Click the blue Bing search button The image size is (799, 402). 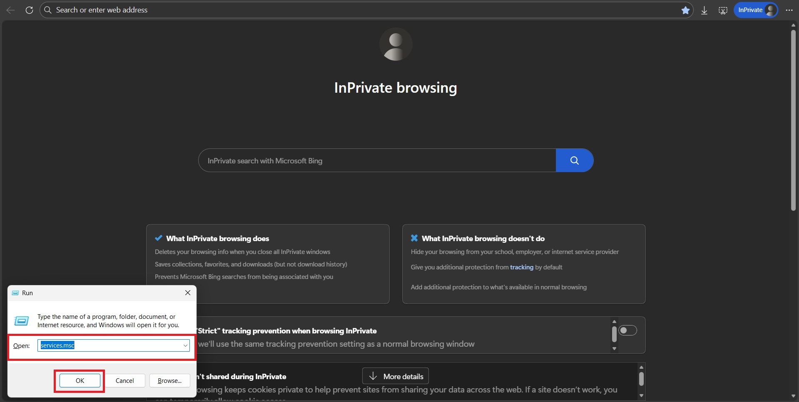point(574,160)
